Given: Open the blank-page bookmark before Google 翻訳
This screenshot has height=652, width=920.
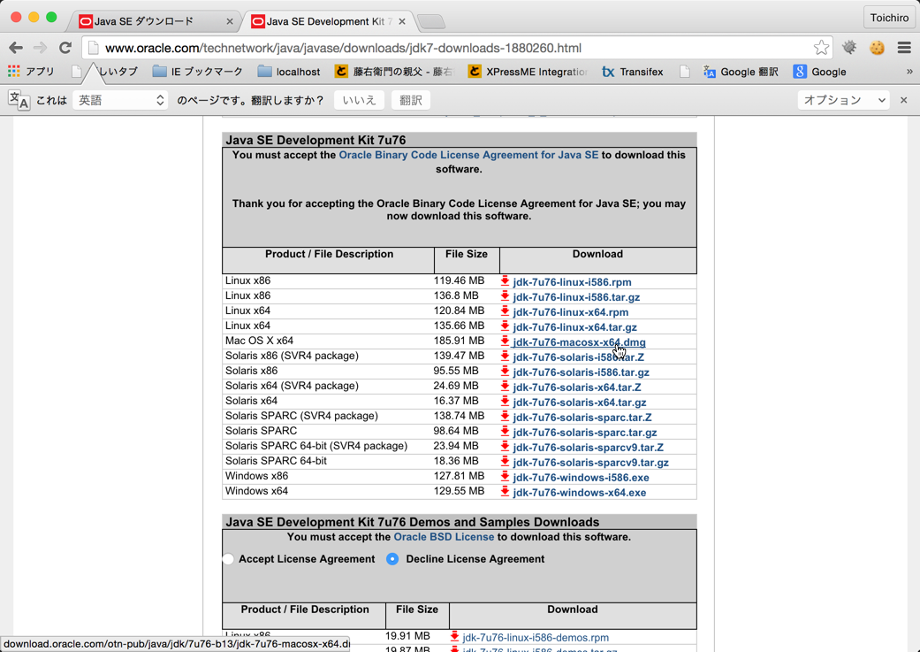Looking at the screenshot, I should (x=684, y=72).
